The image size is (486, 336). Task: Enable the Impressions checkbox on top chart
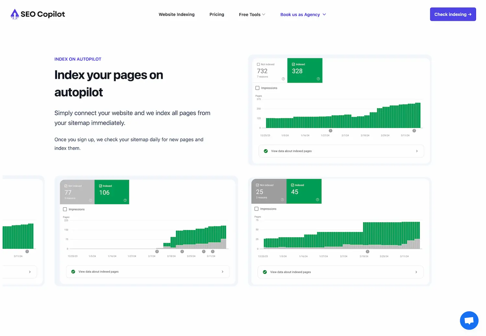(257, 88)
